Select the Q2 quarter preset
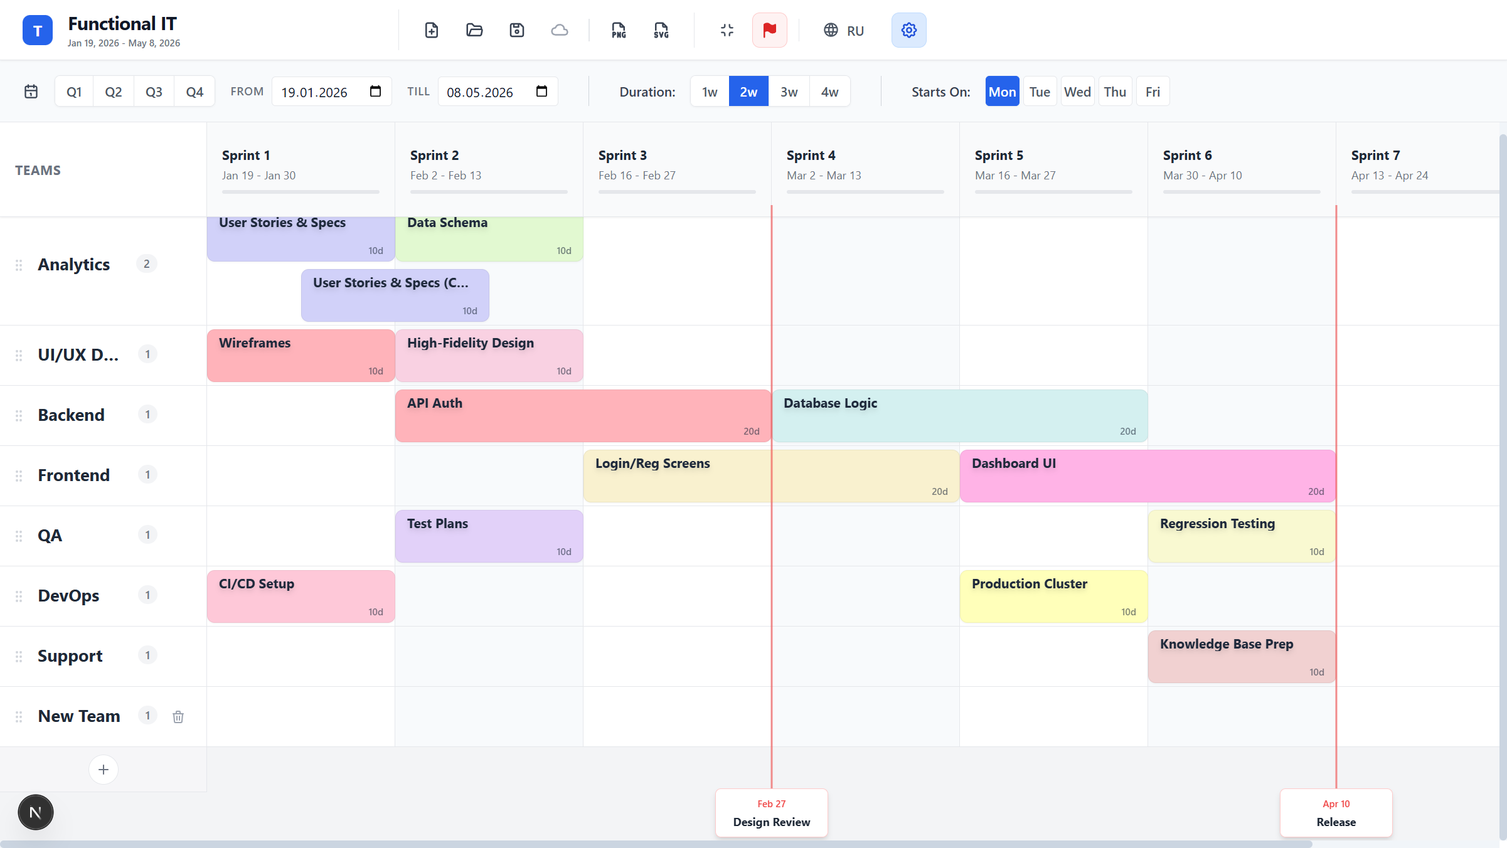The image size is (1507, 848). point(114,92)
